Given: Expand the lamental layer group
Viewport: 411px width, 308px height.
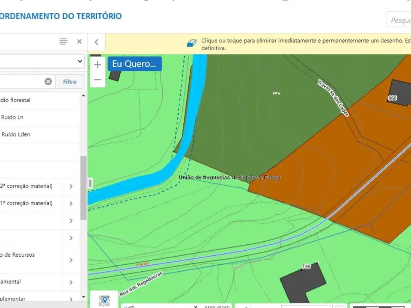Looking at the screenshot, I should (x=71, y=282).
